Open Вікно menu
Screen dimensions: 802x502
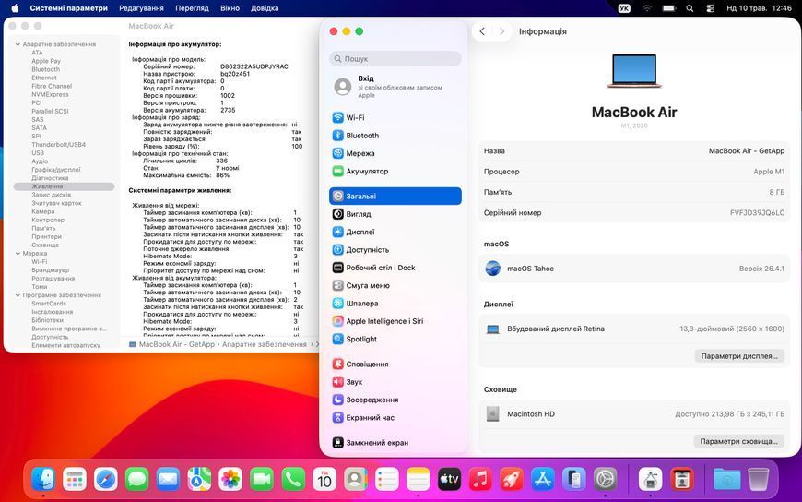pos(230,8)
